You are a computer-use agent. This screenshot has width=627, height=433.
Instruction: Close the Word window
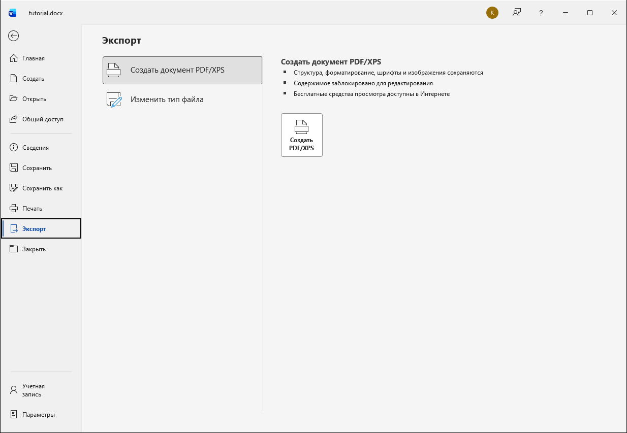coord(614,13)
